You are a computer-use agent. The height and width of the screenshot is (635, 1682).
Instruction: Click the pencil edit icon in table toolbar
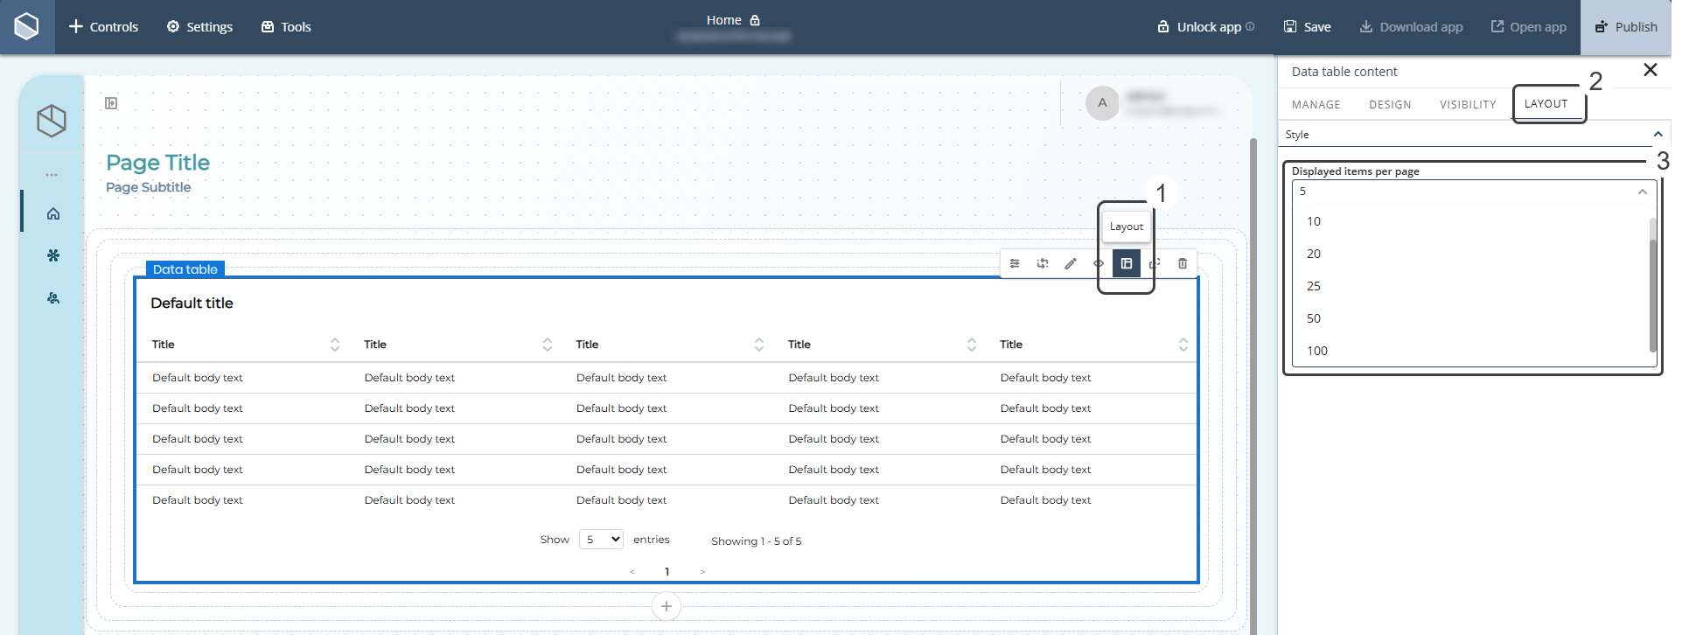(x=1070, y=263)
